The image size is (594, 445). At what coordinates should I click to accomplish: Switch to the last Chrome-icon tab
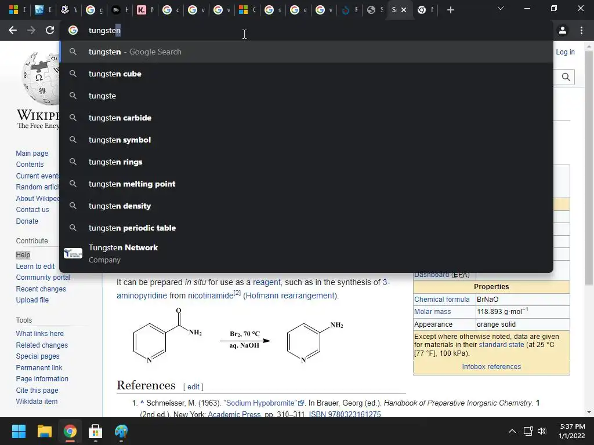[422, 10]
